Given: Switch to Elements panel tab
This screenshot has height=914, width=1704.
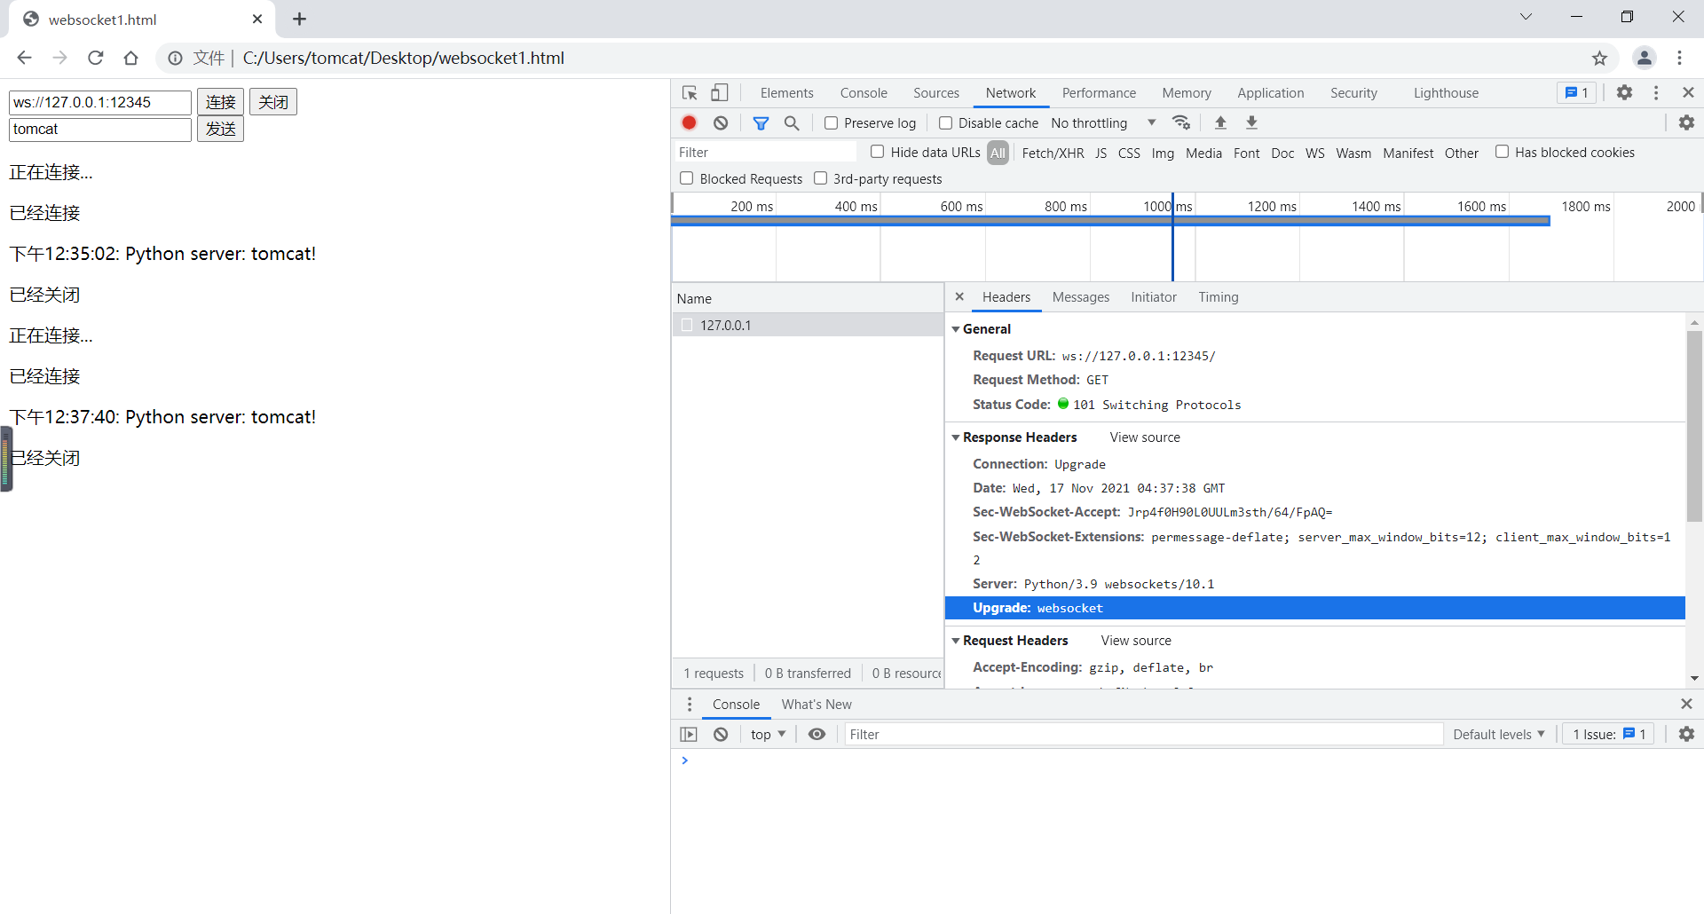Looking at the screenshot, I should pos(786,93).
